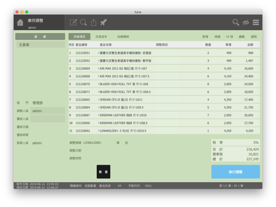This screenshot has height=207, width=276.
Task: Click the edit/compose pencil icon in toolbar
Action: tap(73, 22)
